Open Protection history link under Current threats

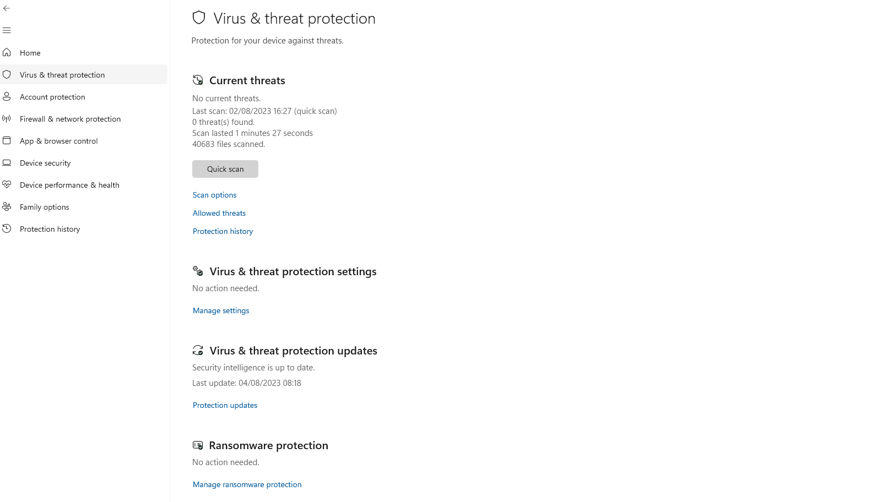click(x=223, y=231)
